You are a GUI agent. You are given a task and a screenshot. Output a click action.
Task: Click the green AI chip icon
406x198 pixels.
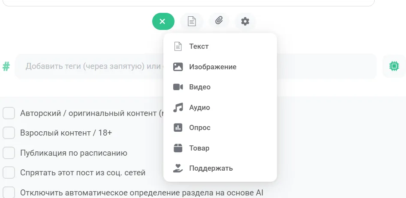tap(394, 66)
